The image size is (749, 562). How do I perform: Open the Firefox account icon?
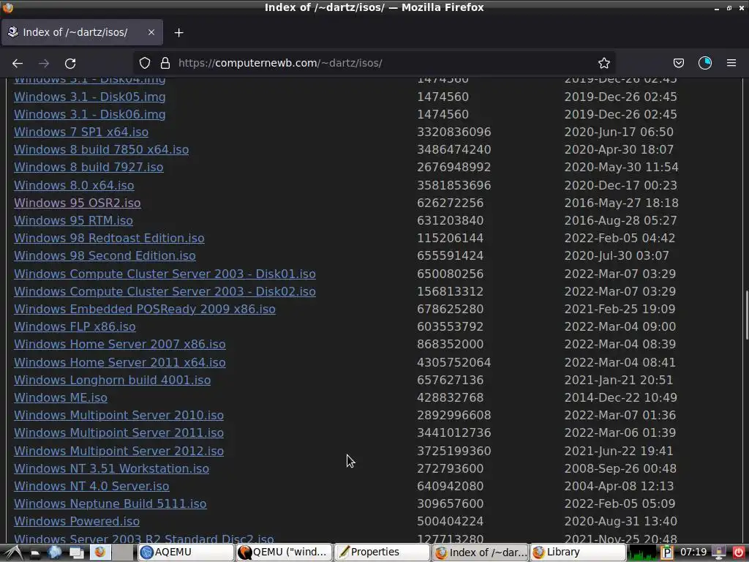(705, 63)
